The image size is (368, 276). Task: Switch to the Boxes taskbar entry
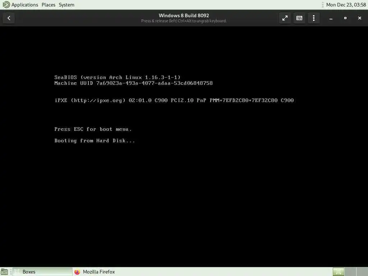pos(42,272)
